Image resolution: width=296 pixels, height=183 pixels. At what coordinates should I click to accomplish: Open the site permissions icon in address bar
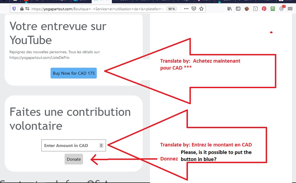click(27, 9)
